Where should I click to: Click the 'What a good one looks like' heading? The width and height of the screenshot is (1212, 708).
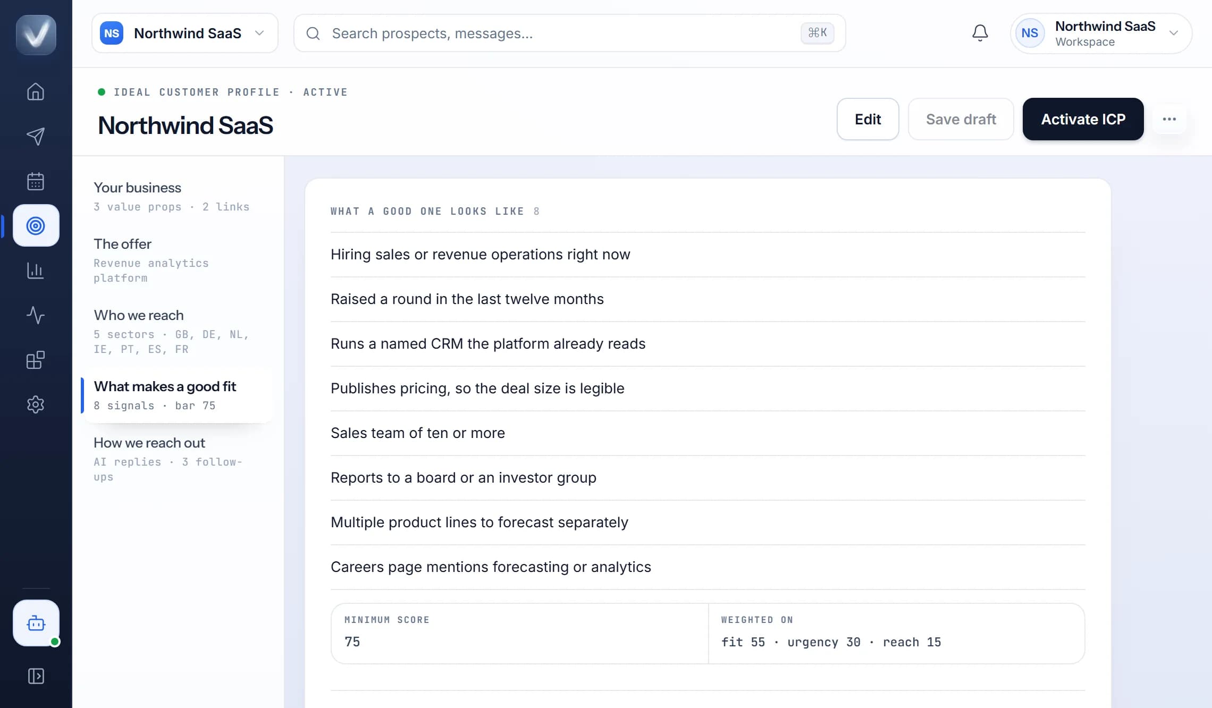pos(427,211)
